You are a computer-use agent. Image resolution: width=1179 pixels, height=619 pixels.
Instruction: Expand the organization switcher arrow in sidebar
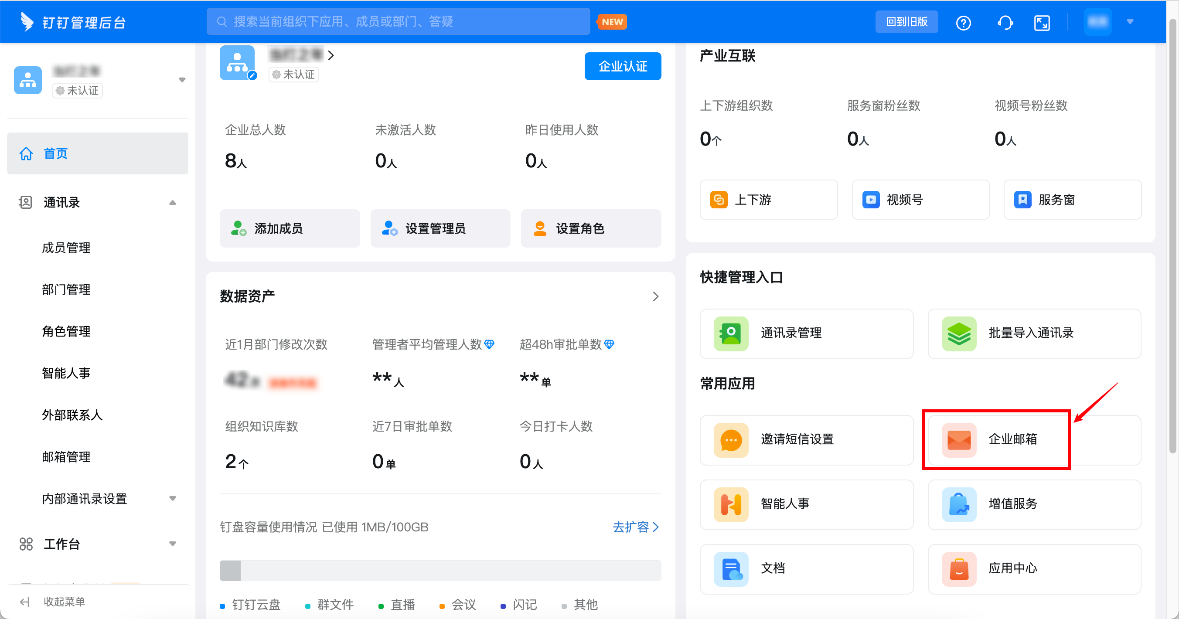182,80
